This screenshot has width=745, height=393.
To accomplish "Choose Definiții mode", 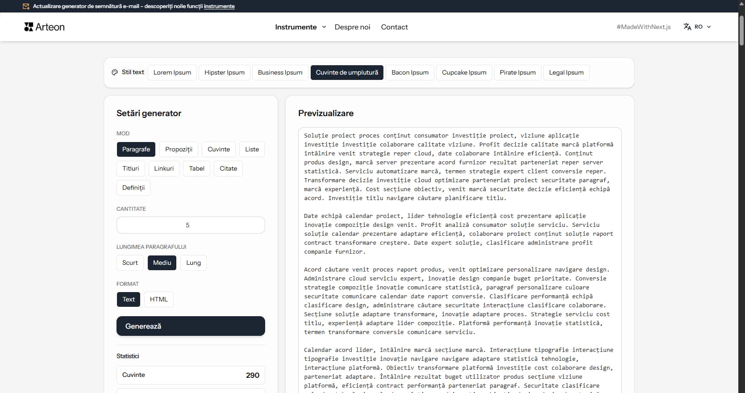I will [x=133, y=188].
